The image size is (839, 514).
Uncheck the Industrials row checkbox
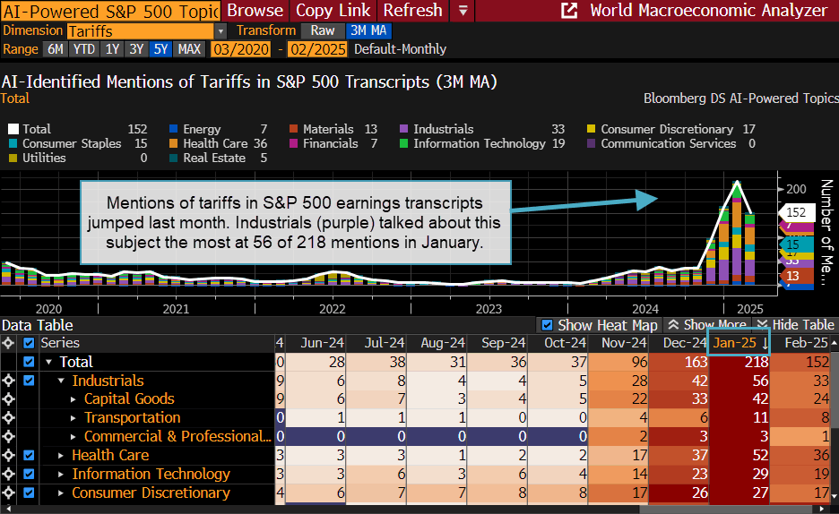click(x=29, y=381)
